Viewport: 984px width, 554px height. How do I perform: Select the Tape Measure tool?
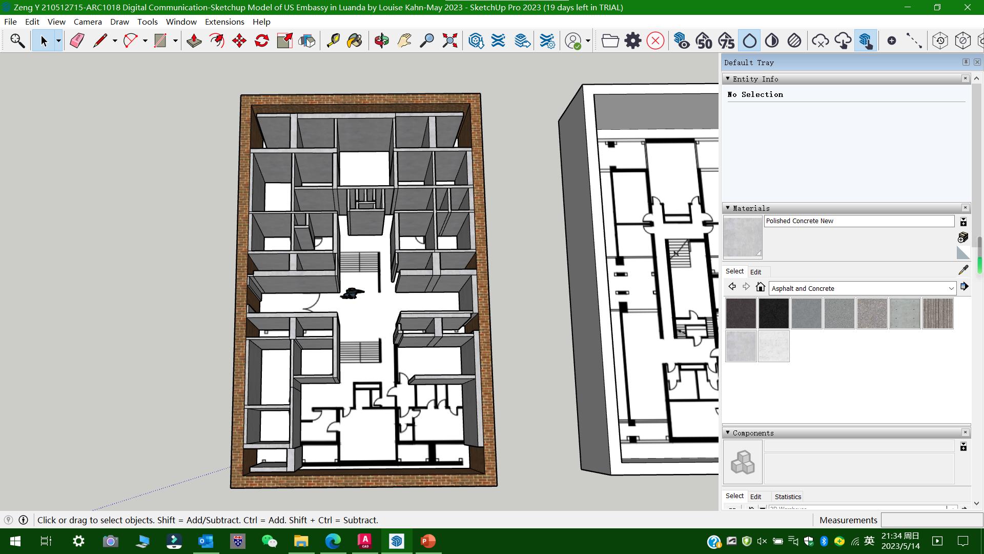click(333, 41)
